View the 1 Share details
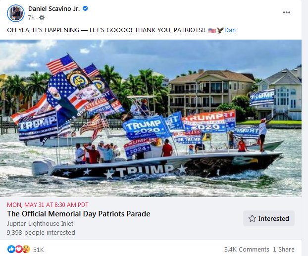The image size is (308, 256). pyautogui.click(x=284, y=250)
